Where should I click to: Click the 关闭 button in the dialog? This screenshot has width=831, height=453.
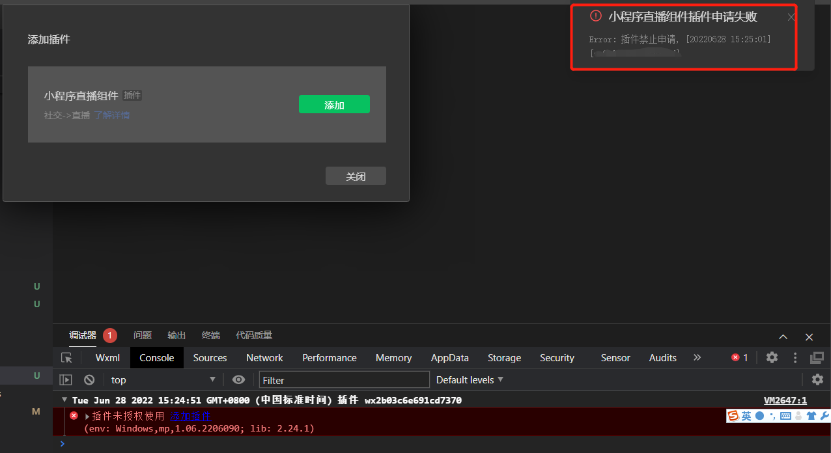click(x=356, y=176)
